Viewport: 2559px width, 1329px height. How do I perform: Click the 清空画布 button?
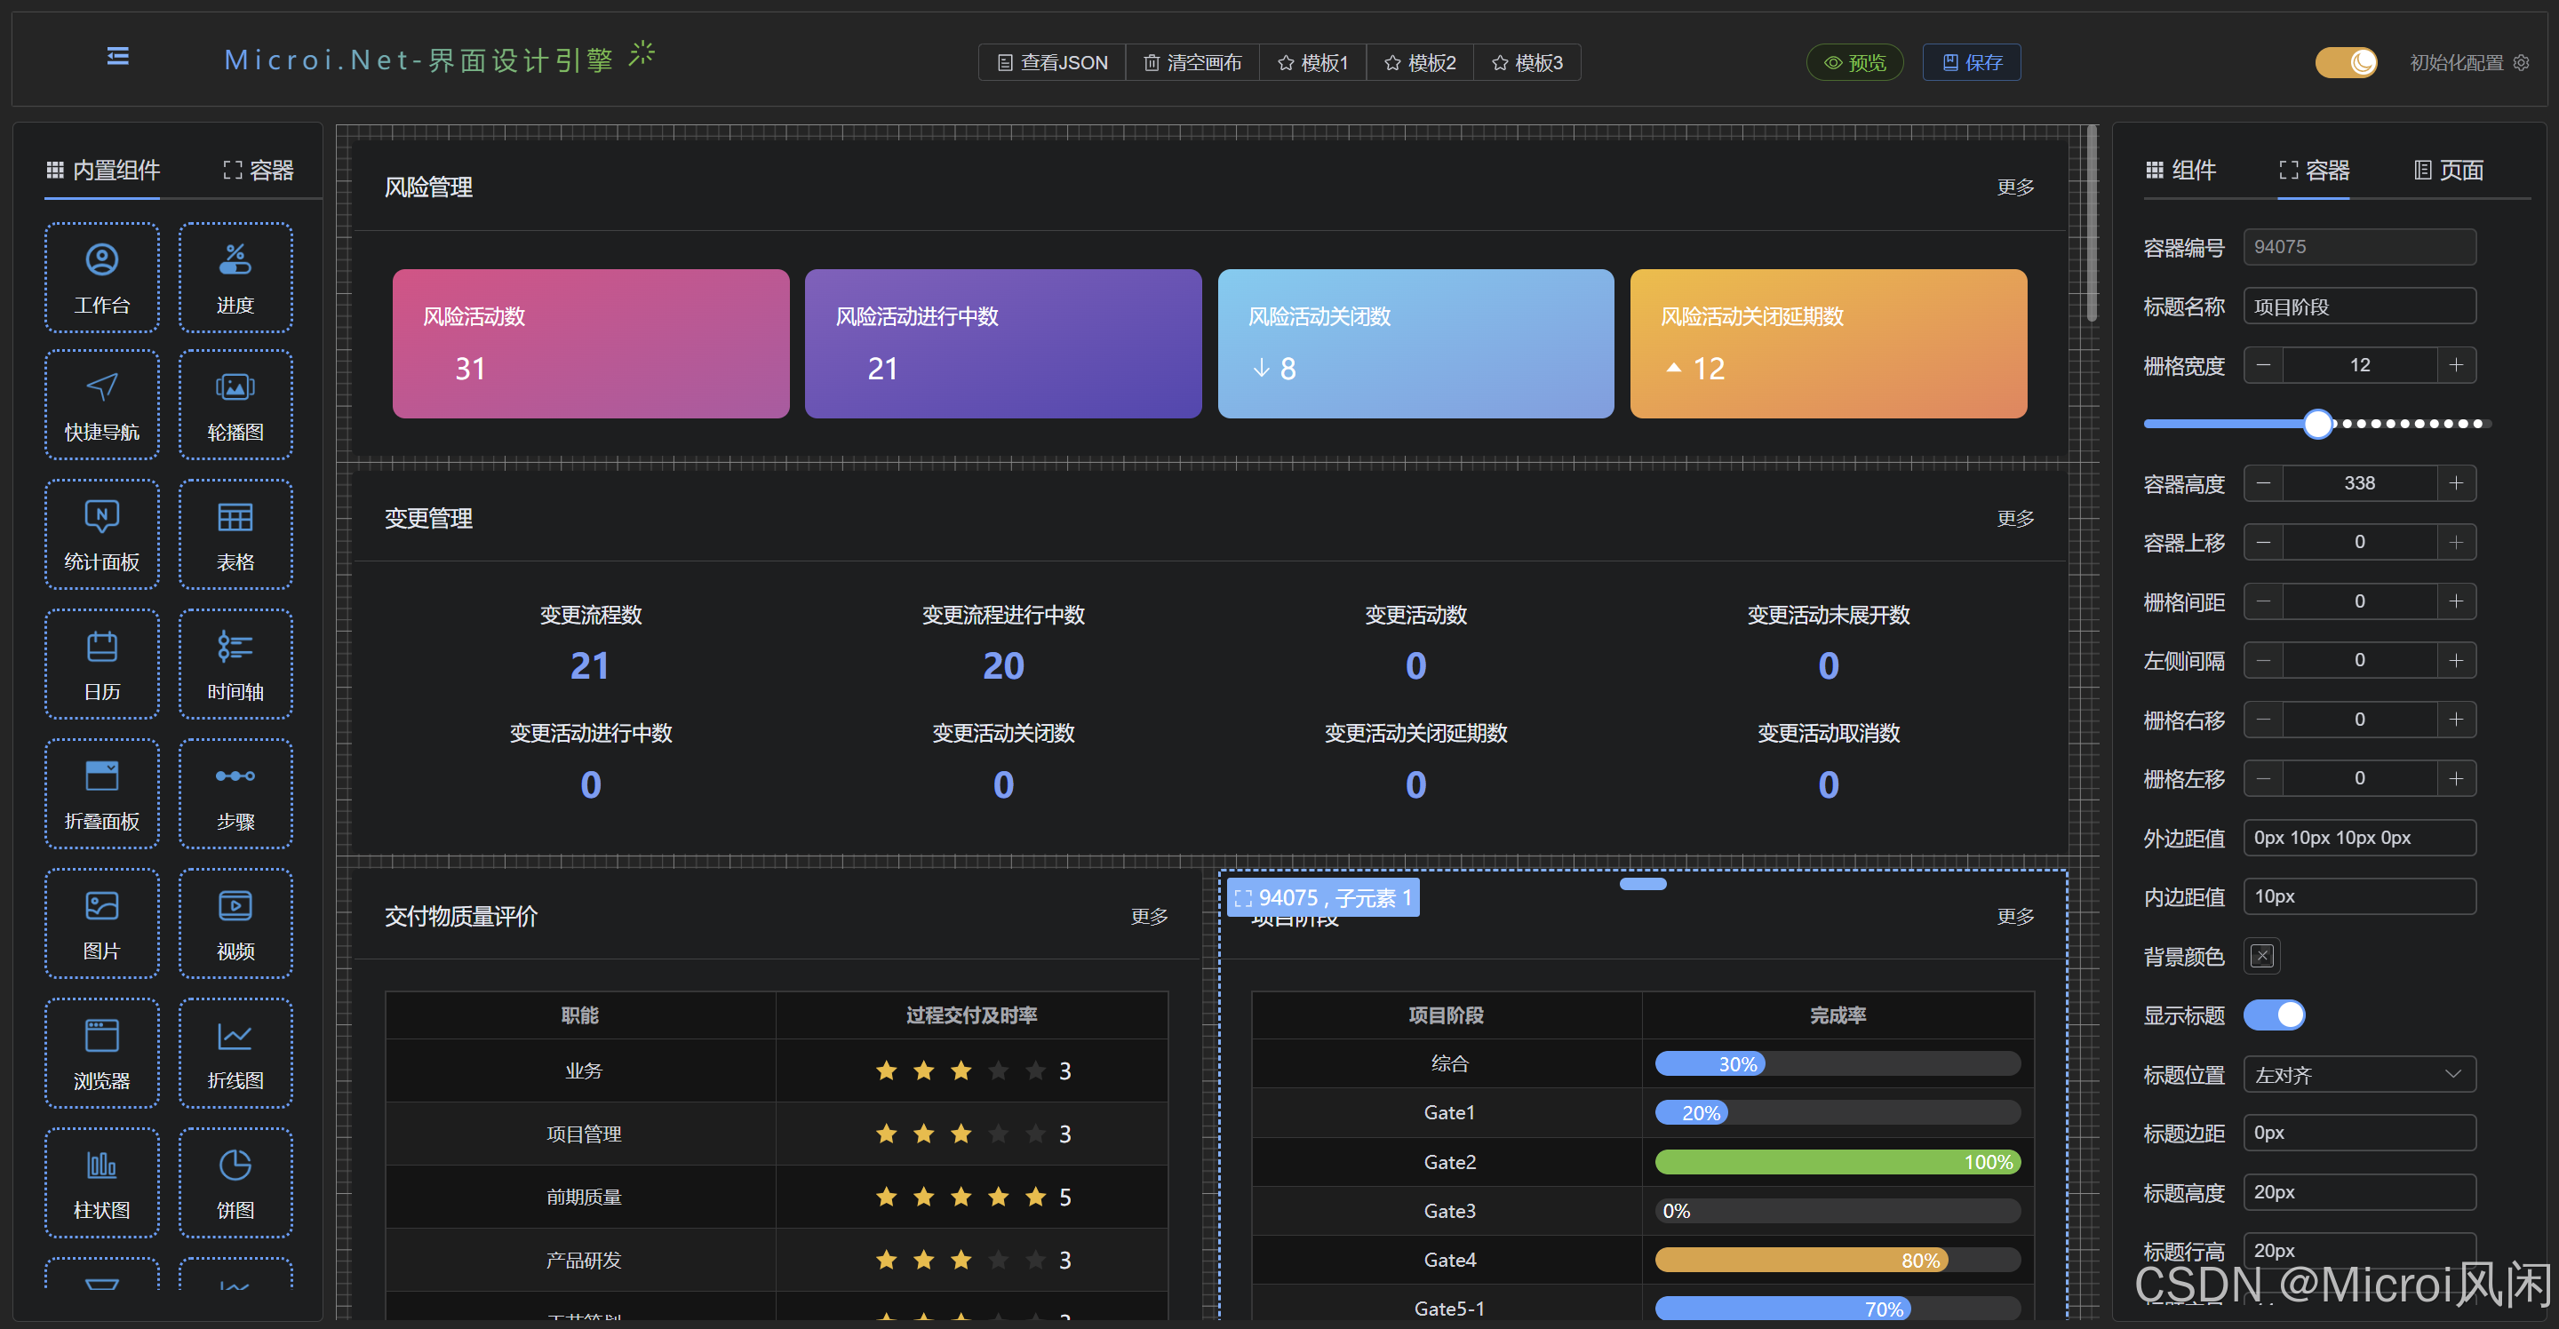click(x=1192, y=62)
